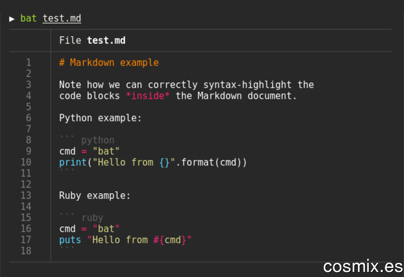This screenshot has width=404, height=277.
Task: Open the underlined test.md argument
Action: click(62, 18)
